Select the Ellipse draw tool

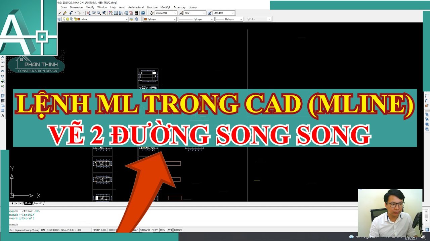coord(3,71)
